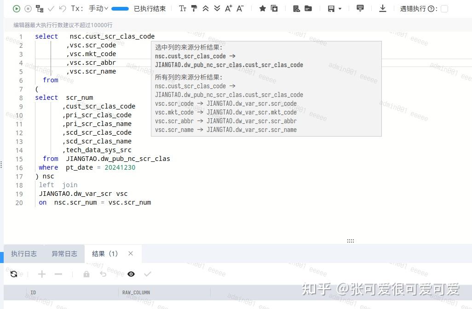Stop the current query execution
472x309 pixels.
pos(28,8)
